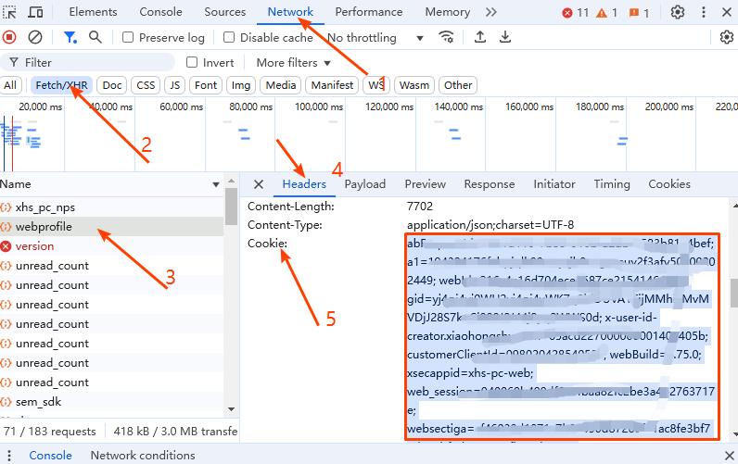This screenshot has width=738, height=464.
Task: Open DevTools settings gear
Action: pos(678,12)
